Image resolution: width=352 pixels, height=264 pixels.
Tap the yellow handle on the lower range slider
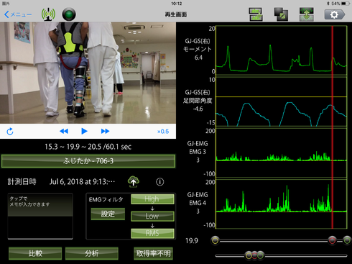point(249,255)
